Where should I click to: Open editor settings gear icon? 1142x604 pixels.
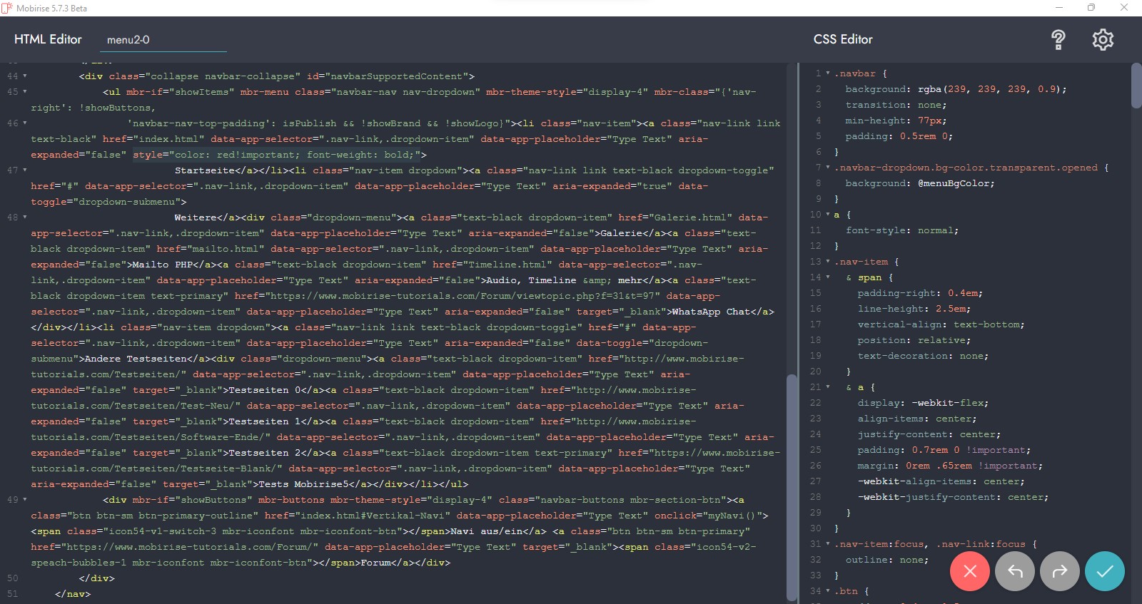point(1103,40)
